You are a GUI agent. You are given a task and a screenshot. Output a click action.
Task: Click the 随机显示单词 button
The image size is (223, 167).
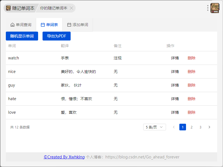click(22, 36)
